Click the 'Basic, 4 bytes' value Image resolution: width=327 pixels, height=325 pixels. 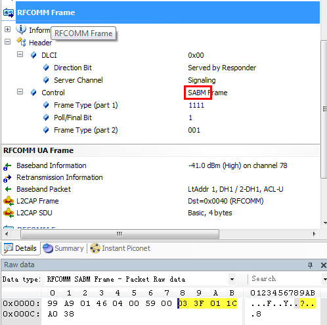click(x=210, y=213)
